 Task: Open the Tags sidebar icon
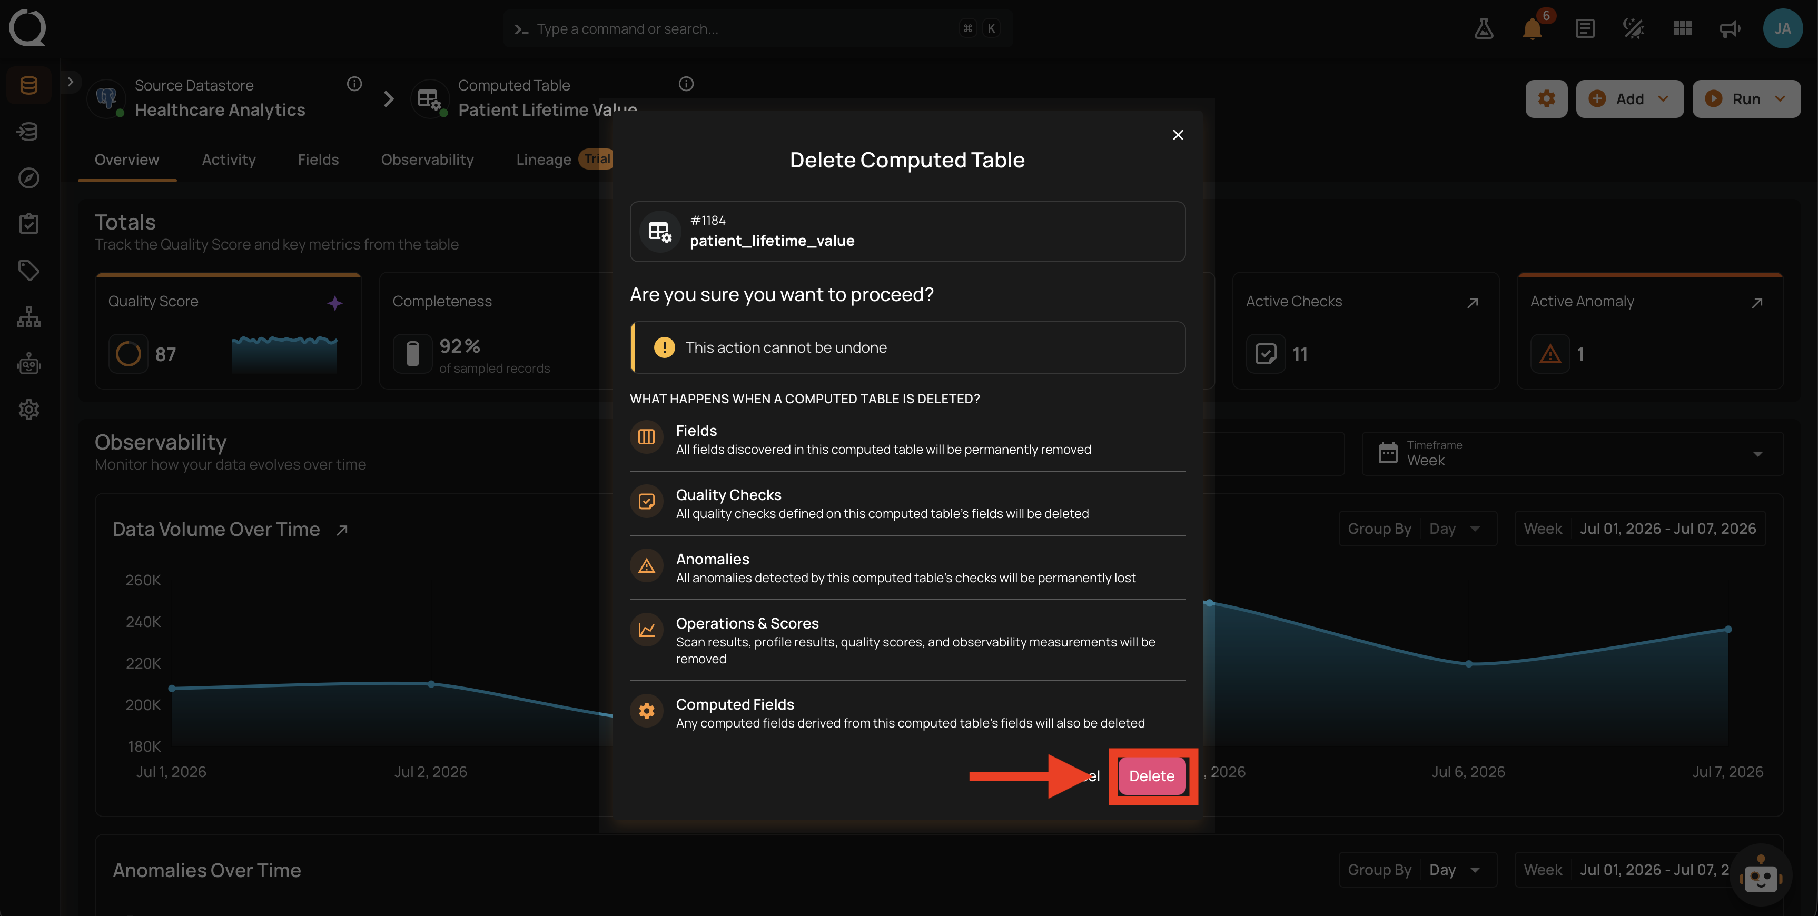(x=28, y=270)
